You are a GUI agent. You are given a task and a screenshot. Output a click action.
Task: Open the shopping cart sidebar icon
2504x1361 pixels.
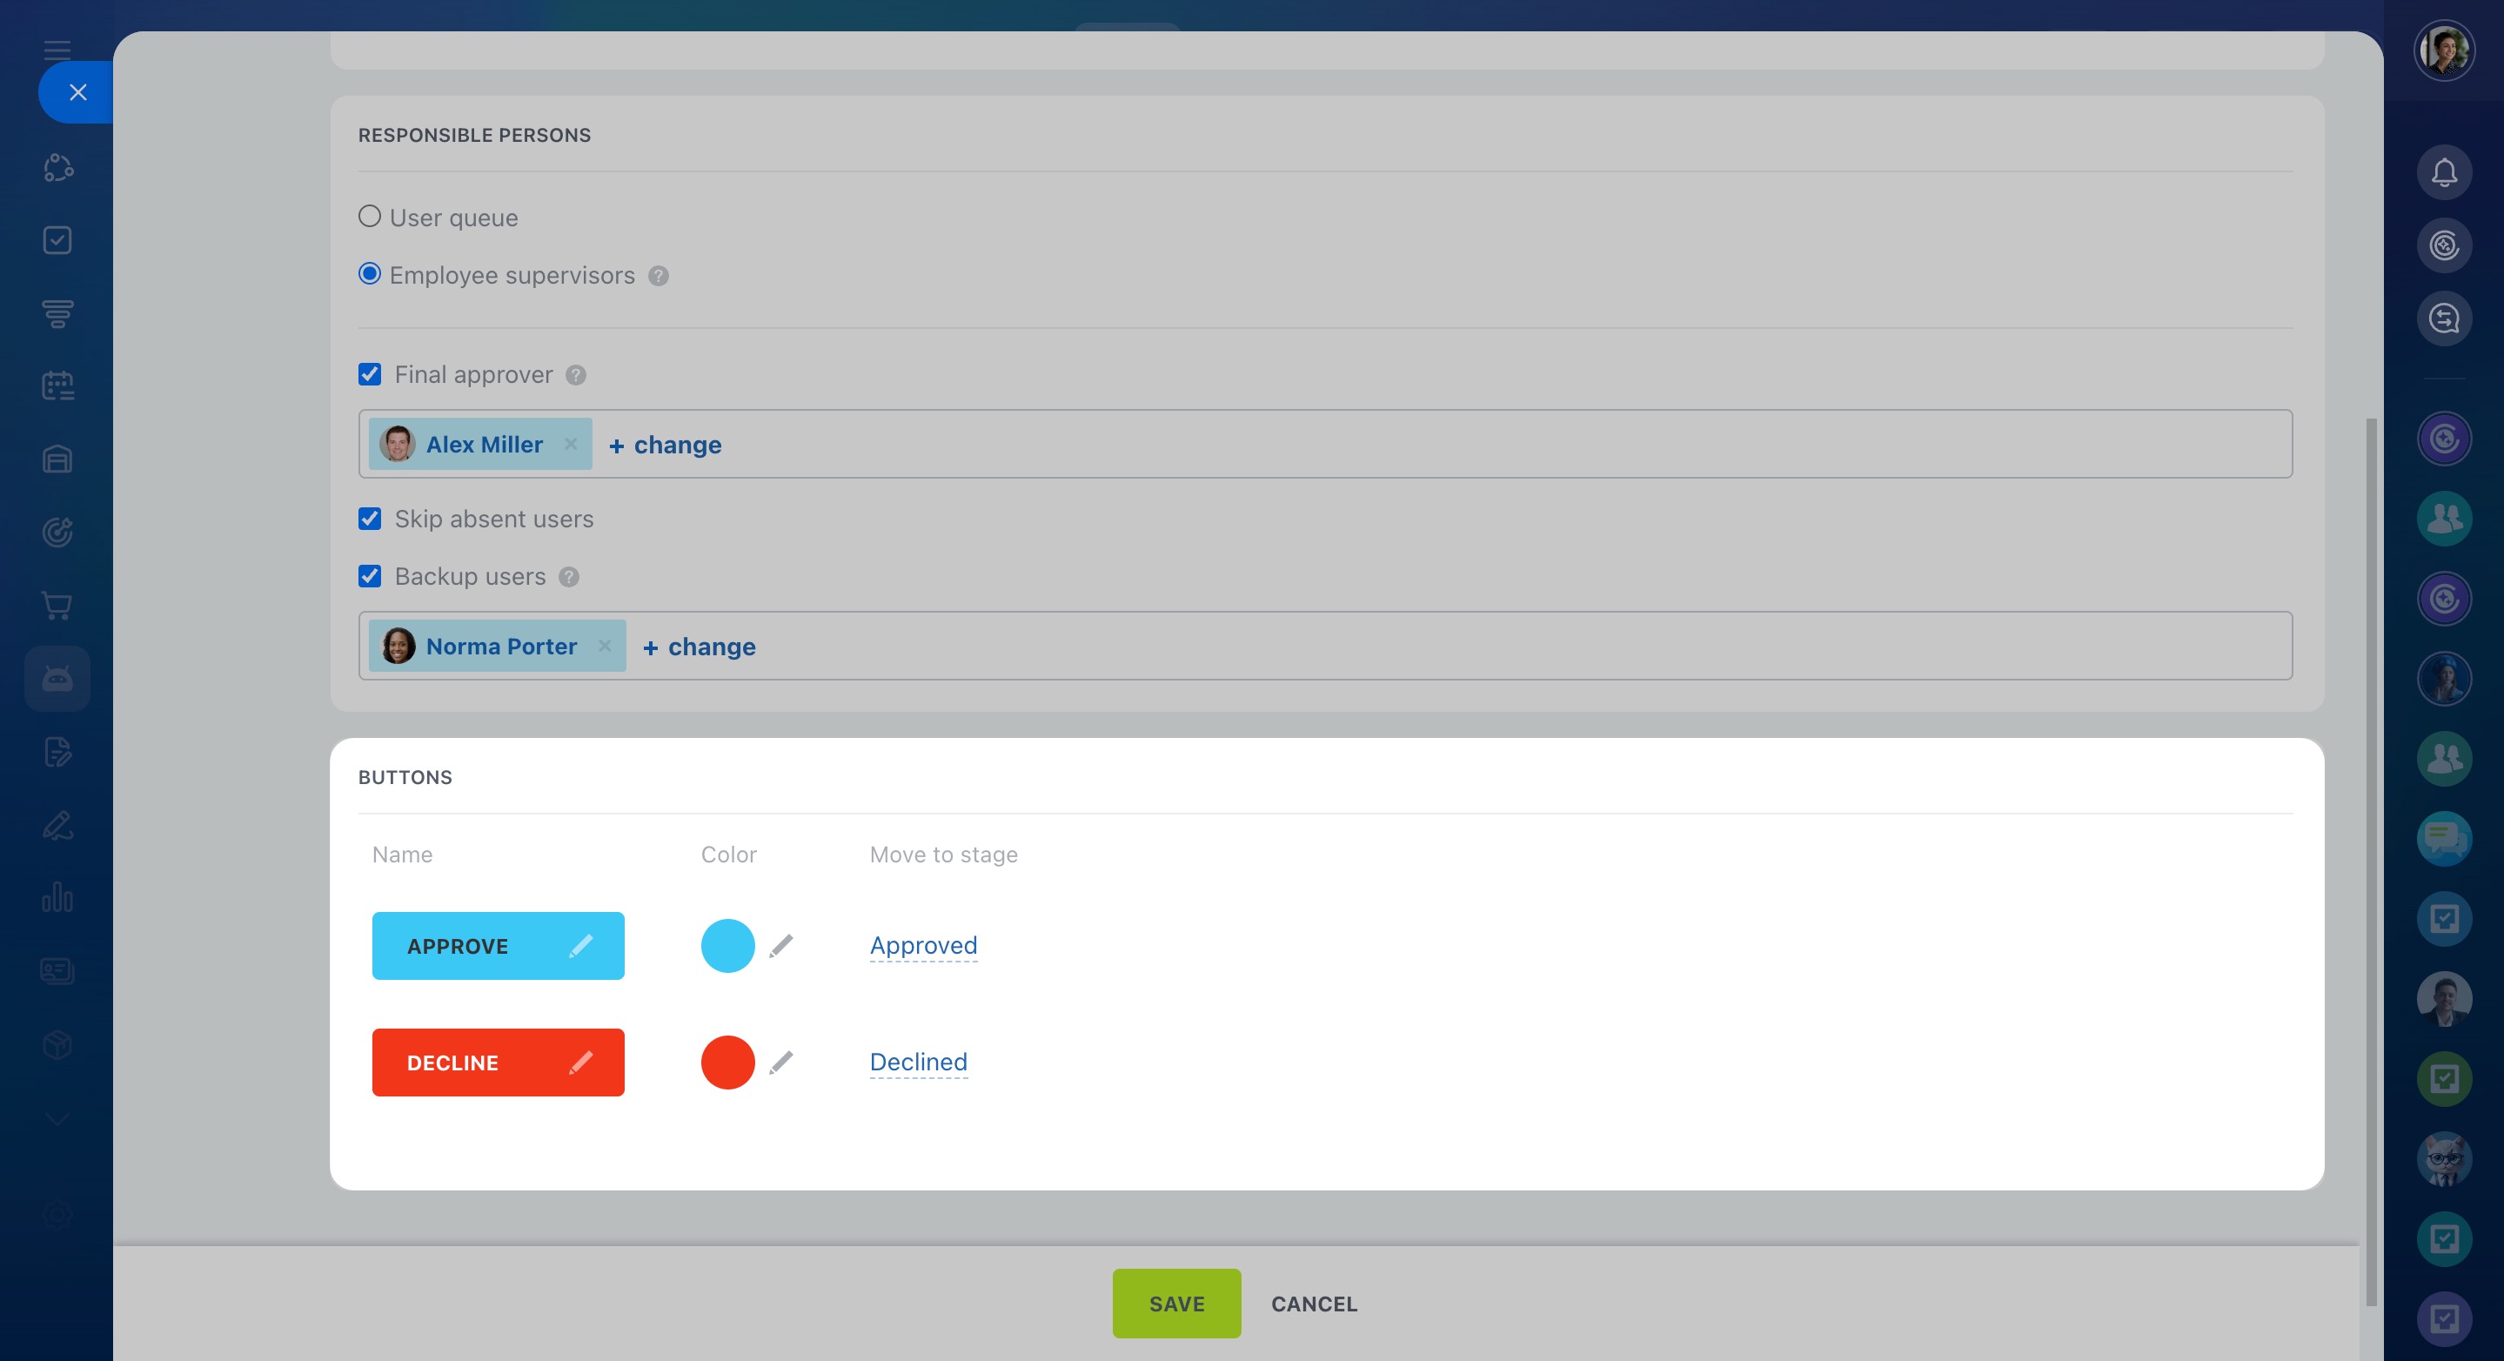point(57,606)
